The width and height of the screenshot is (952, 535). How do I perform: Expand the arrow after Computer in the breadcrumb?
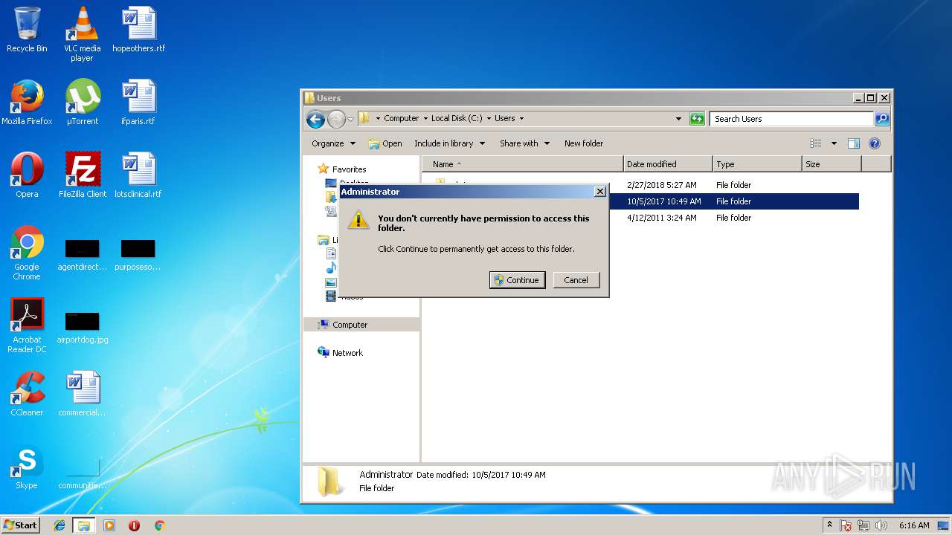425,118
